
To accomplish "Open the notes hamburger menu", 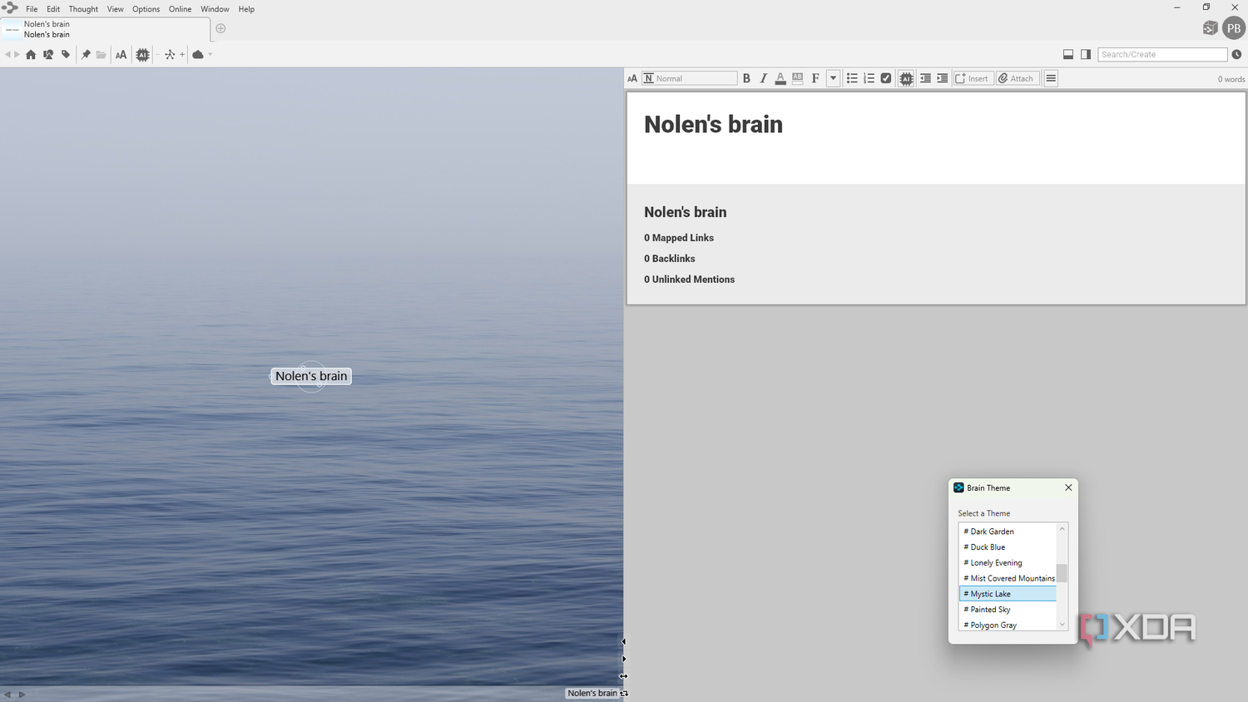I will 1051,78.
